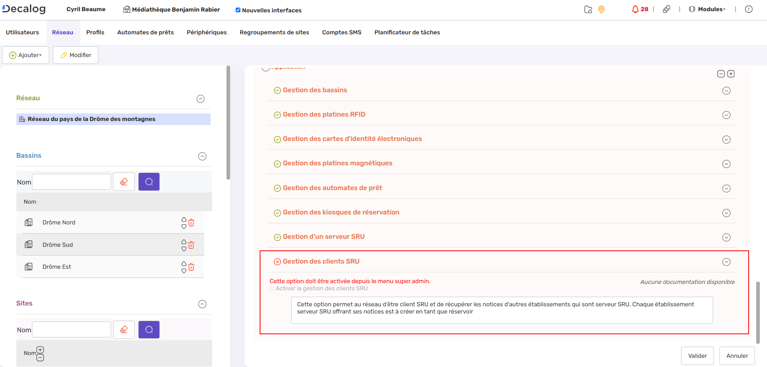Click the Valider button

tap(697, 355)
